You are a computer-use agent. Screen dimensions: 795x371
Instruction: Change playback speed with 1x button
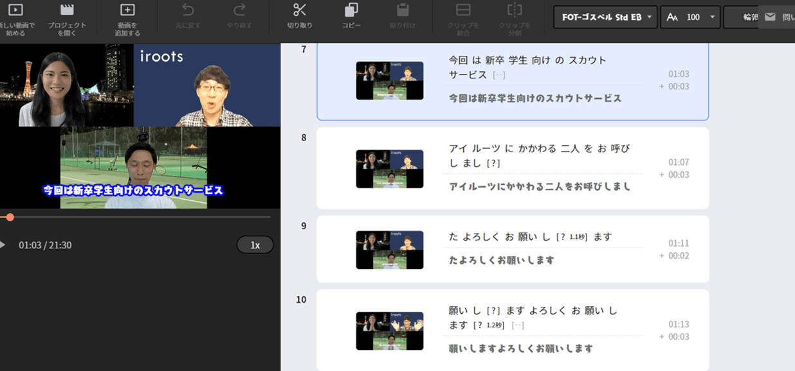click(x=255, y=245)
